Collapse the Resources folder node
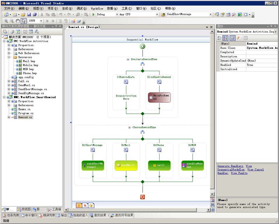 click(x=9, y=57)
